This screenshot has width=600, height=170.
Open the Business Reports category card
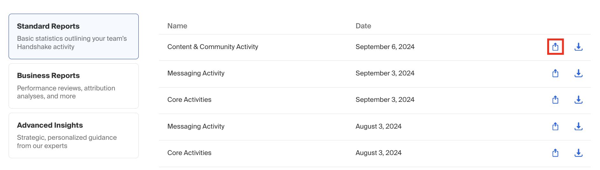pos(73,86)
